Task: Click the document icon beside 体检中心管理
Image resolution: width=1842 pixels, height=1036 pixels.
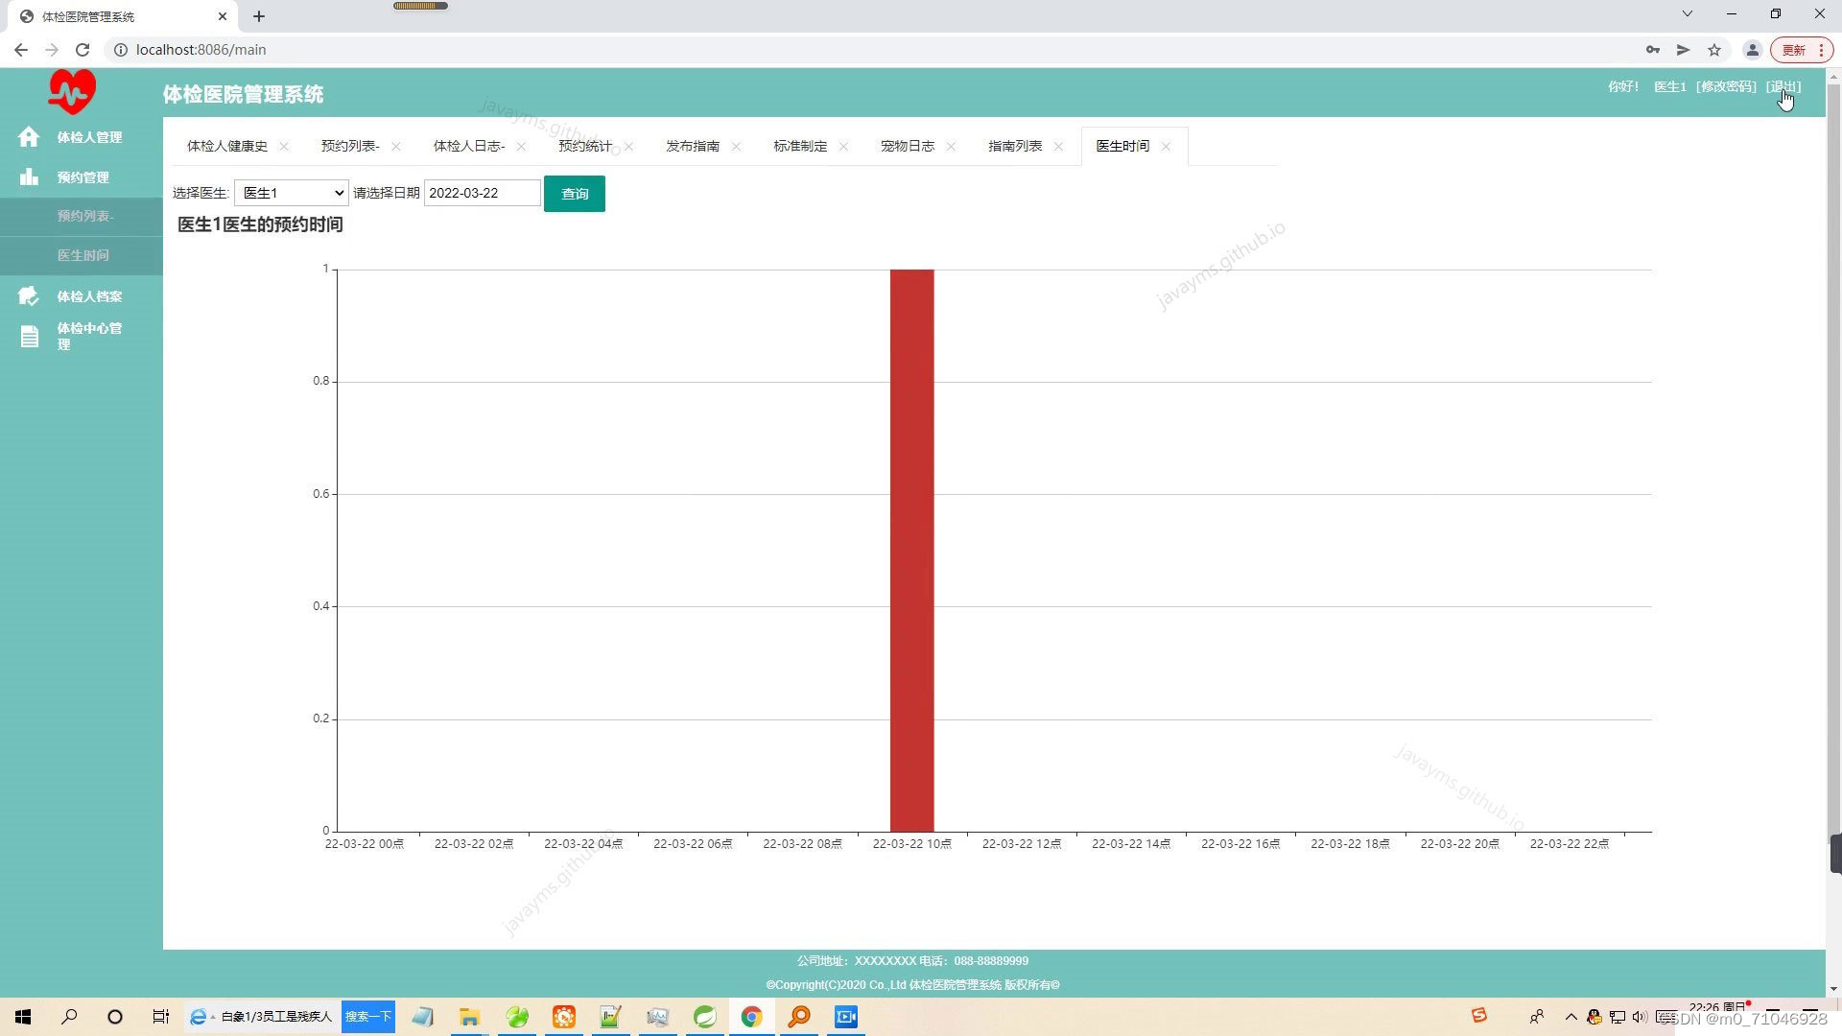Action: pos(30,337)
